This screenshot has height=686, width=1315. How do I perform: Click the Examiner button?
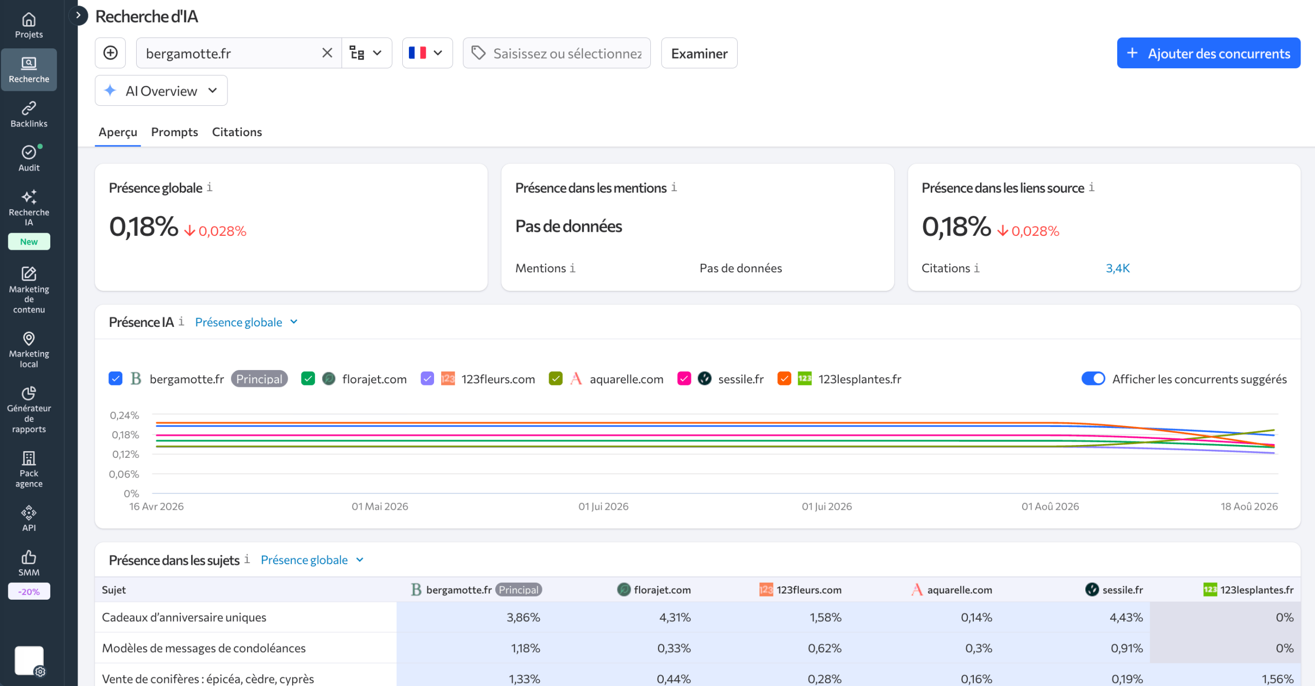[699, 53]
